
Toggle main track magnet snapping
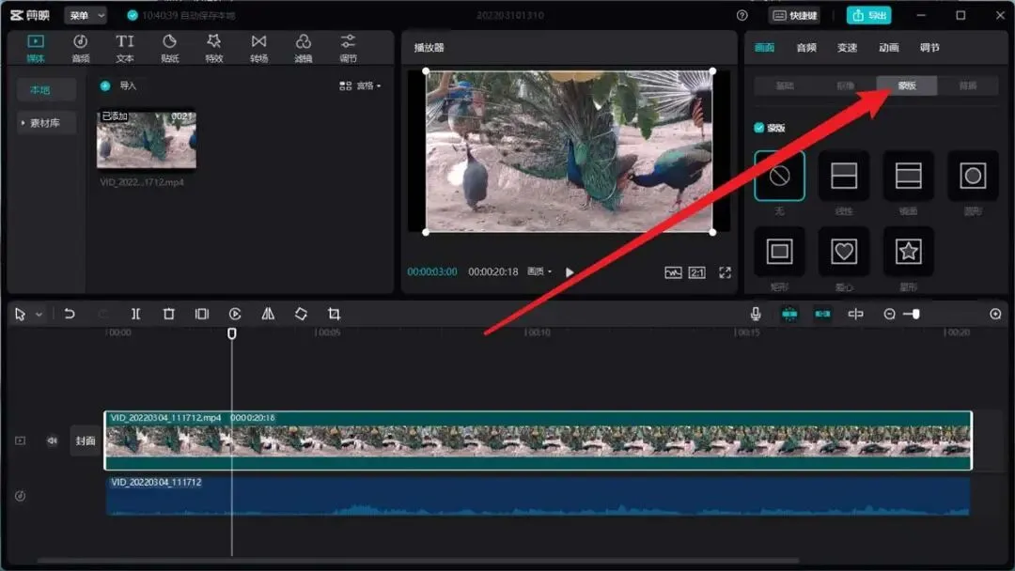coord(789,314)
